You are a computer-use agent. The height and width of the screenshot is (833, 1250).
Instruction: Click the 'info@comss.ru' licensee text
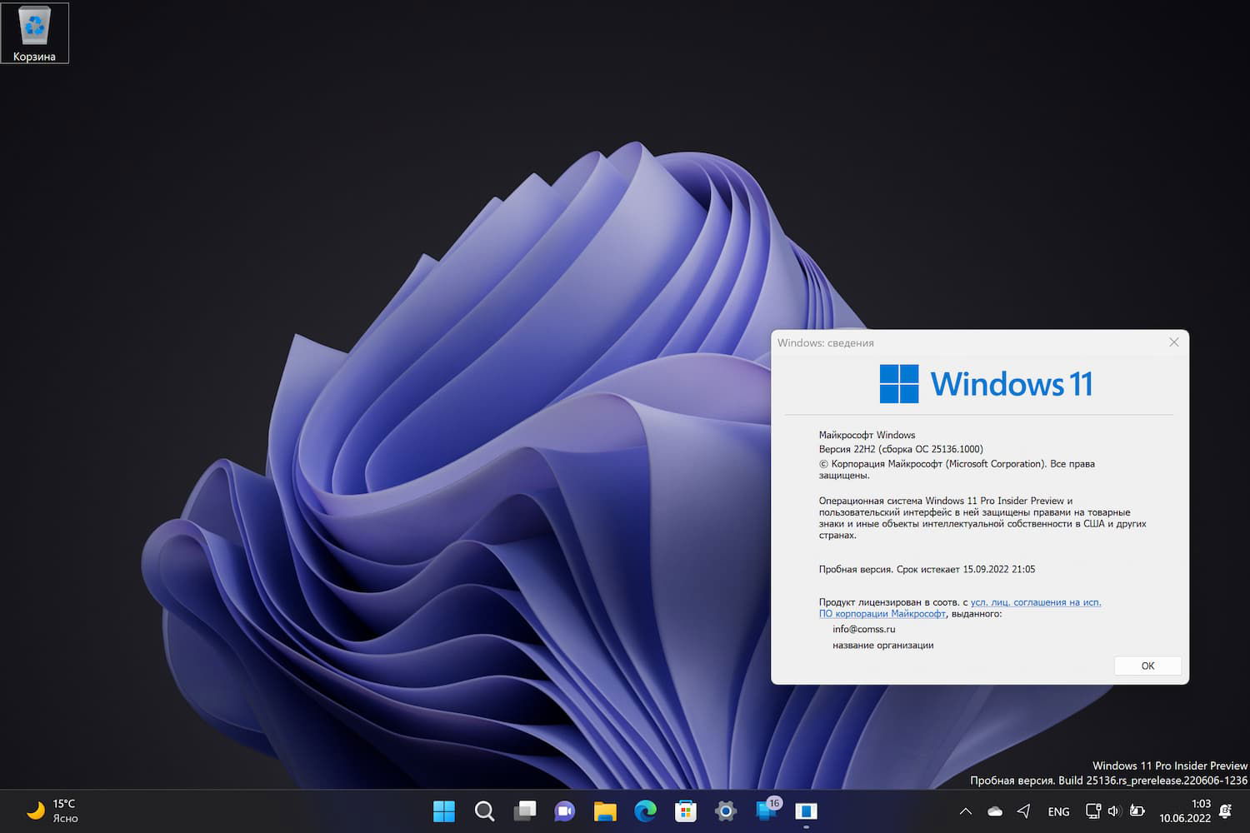pos(863,630)
